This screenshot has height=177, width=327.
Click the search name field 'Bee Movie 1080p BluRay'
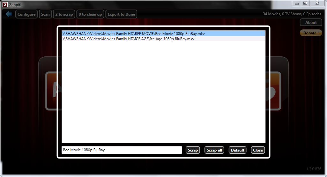(122, 150)
